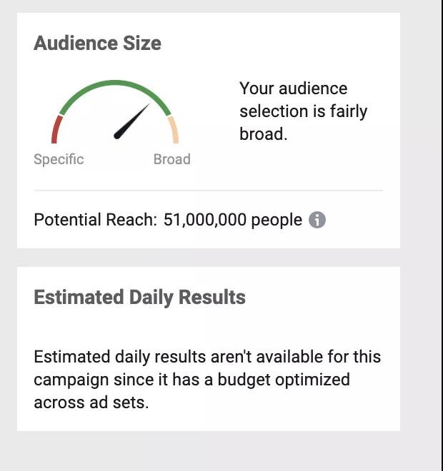Click the estimated daily results unavailable message
The height and width of the screenshot is (471, 443).
[207, 379]
